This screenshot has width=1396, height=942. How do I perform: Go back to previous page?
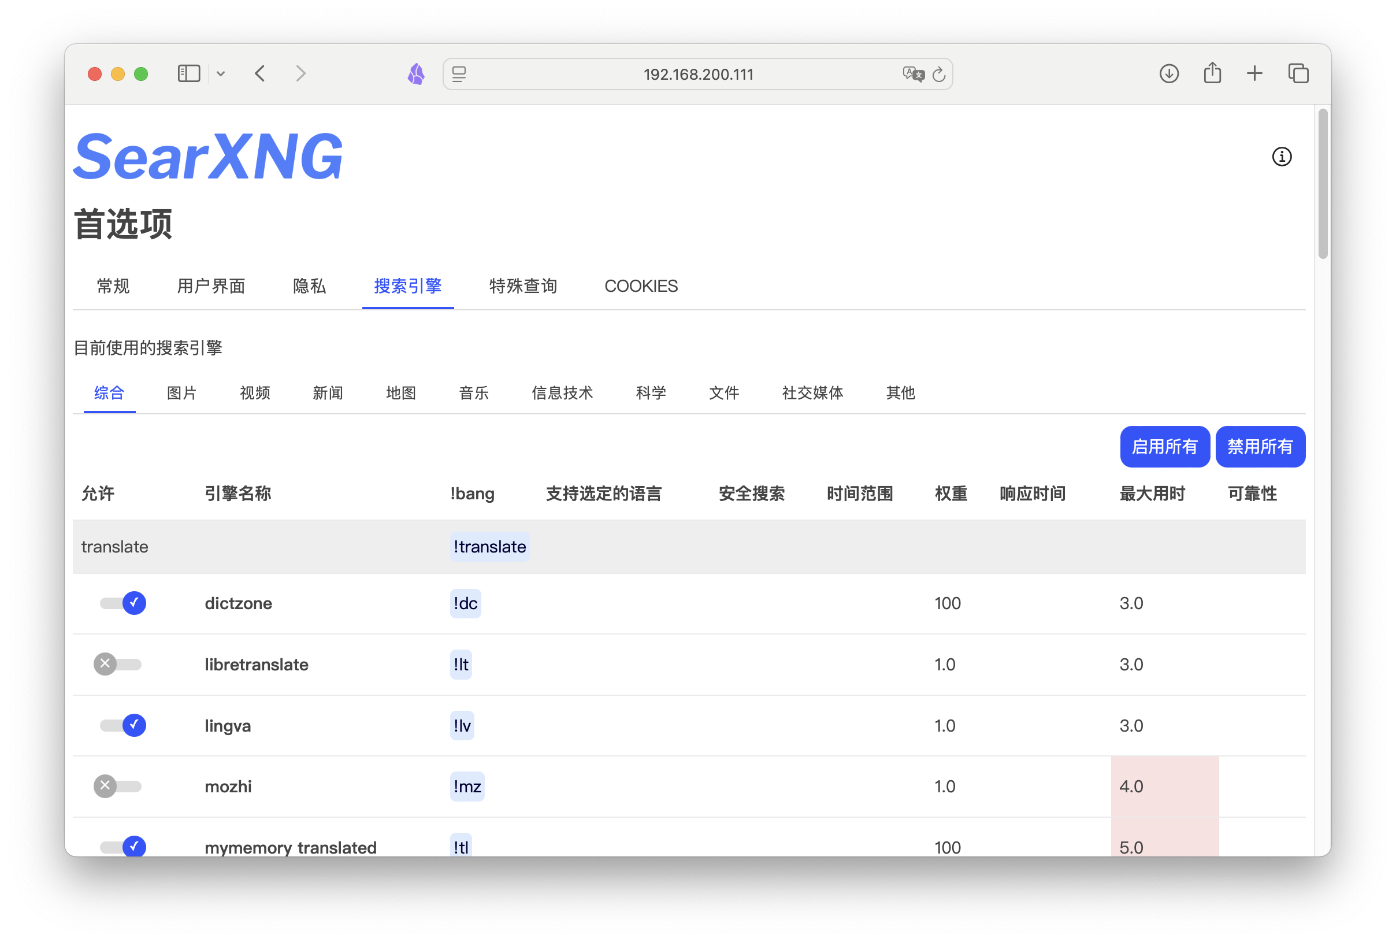[x=260, y=74]
